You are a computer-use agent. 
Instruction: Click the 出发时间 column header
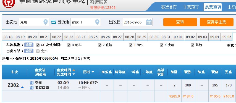[64, 70]
